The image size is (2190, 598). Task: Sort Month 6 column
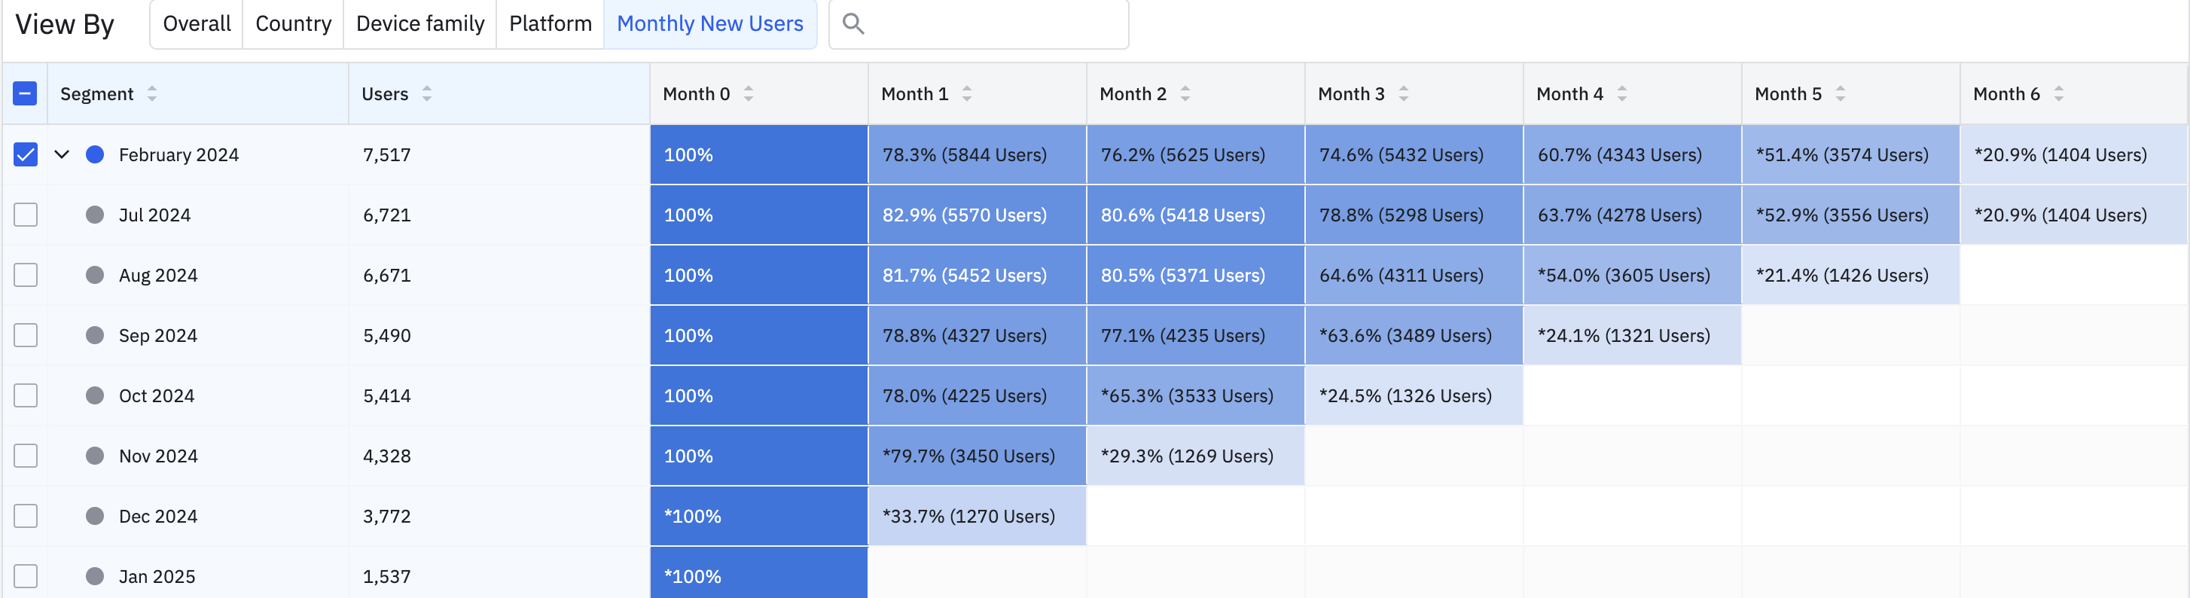[2059, 93]
